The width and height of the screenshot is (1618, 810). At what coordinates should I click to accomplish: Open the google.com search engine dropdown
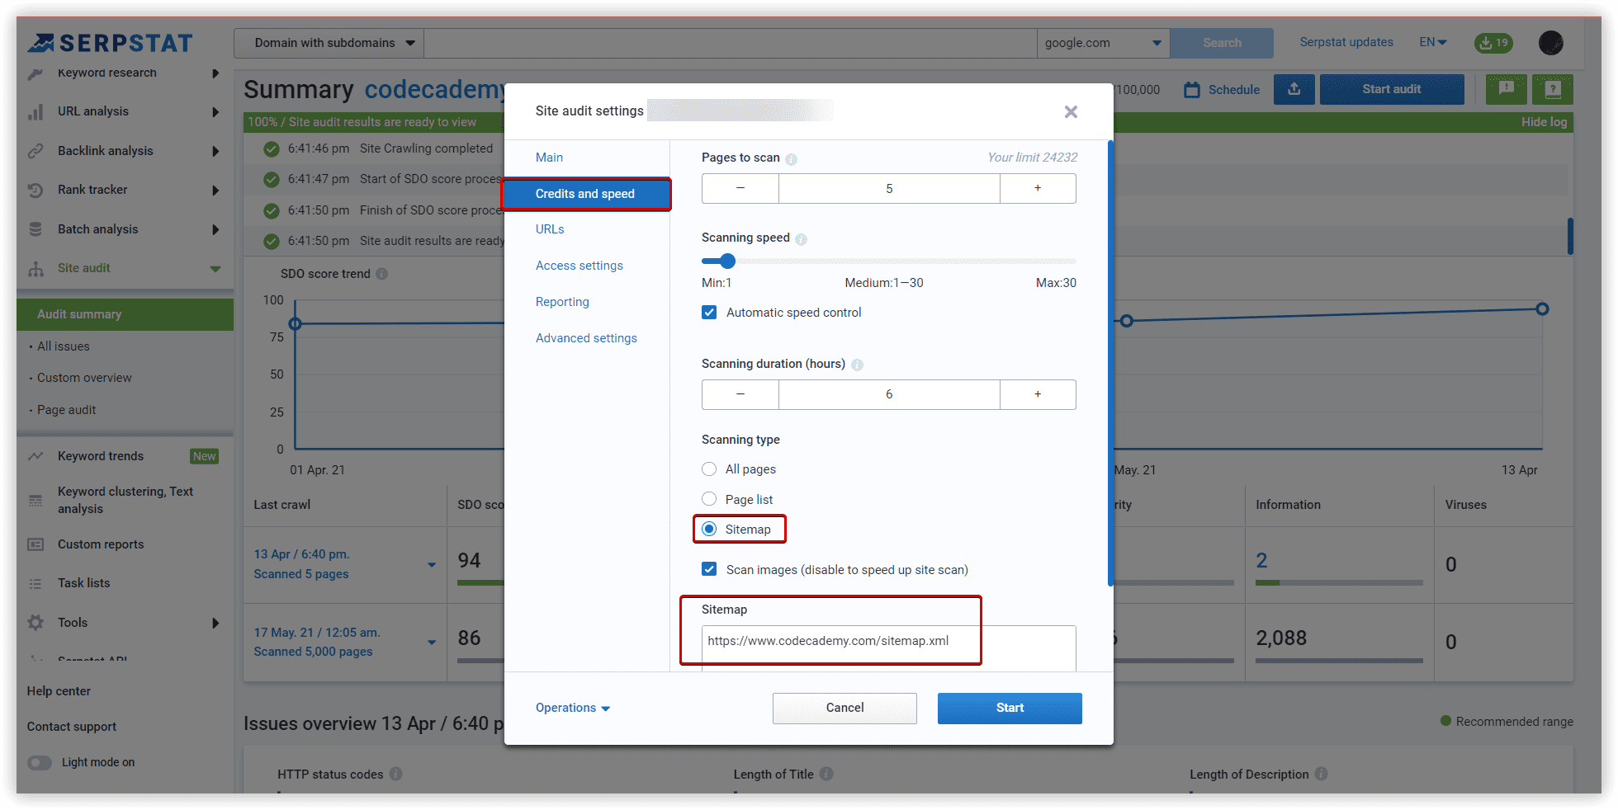pyautogui.click(x=1103, y=43)
